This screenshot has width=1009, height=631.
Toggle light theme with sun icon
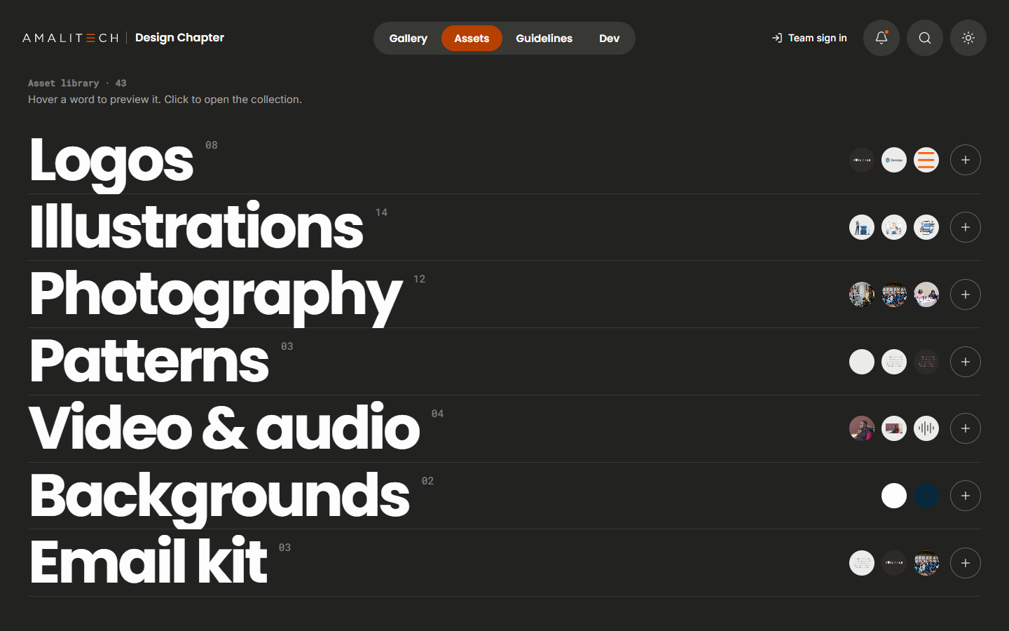968,38
